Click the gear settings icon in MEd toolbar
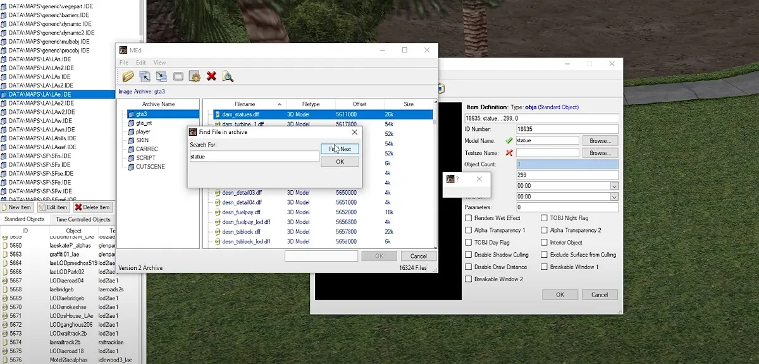 point(195,76)
